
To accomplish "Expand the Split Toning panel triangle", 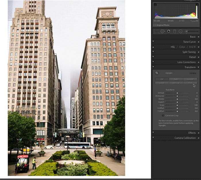I will 198,52.
